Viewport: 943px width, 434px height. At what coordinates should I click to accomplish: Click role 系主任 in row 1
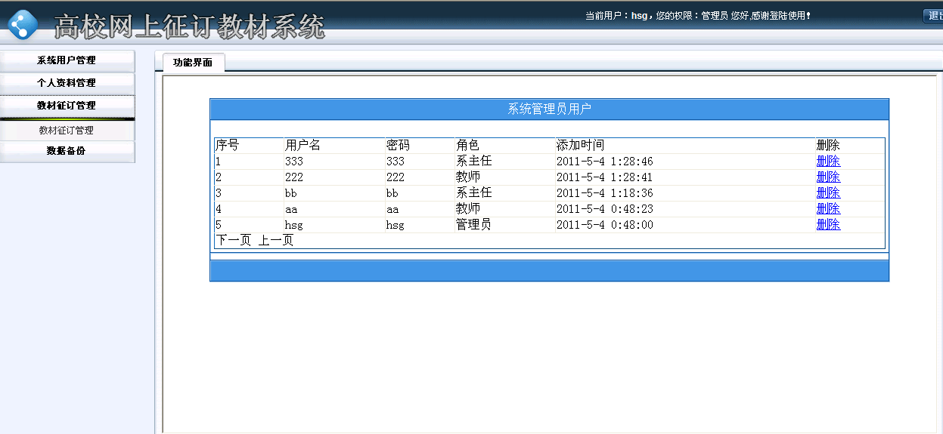click(473, 162)
